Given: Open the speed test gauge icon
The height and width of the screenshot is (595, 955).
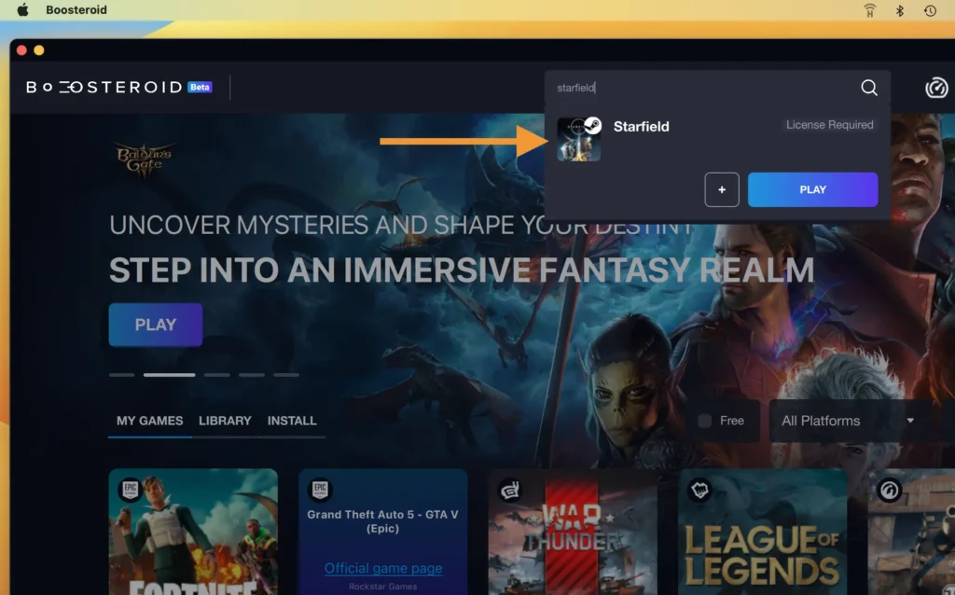Looking at the screenshot, I should (x=936, y=88).
